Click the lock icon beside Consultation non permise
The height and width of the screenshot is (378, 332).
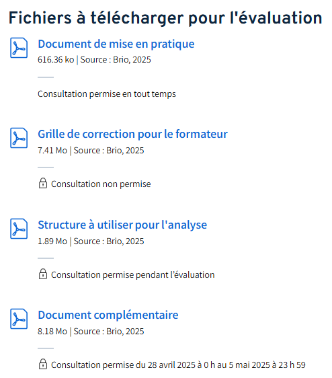tap(43, 183)
